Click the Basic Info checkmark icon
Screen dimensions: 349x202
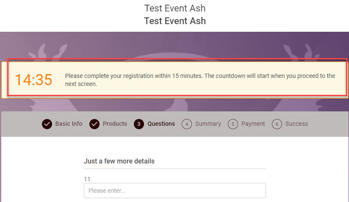point(47,124)
